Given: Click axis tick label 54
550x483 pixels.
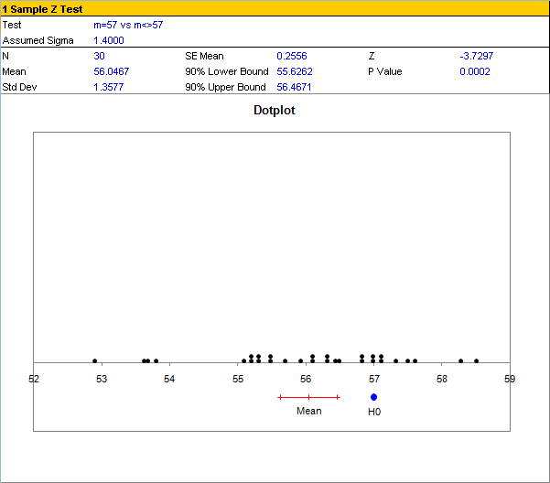Looking at the screenshot, I should (169, 379).
